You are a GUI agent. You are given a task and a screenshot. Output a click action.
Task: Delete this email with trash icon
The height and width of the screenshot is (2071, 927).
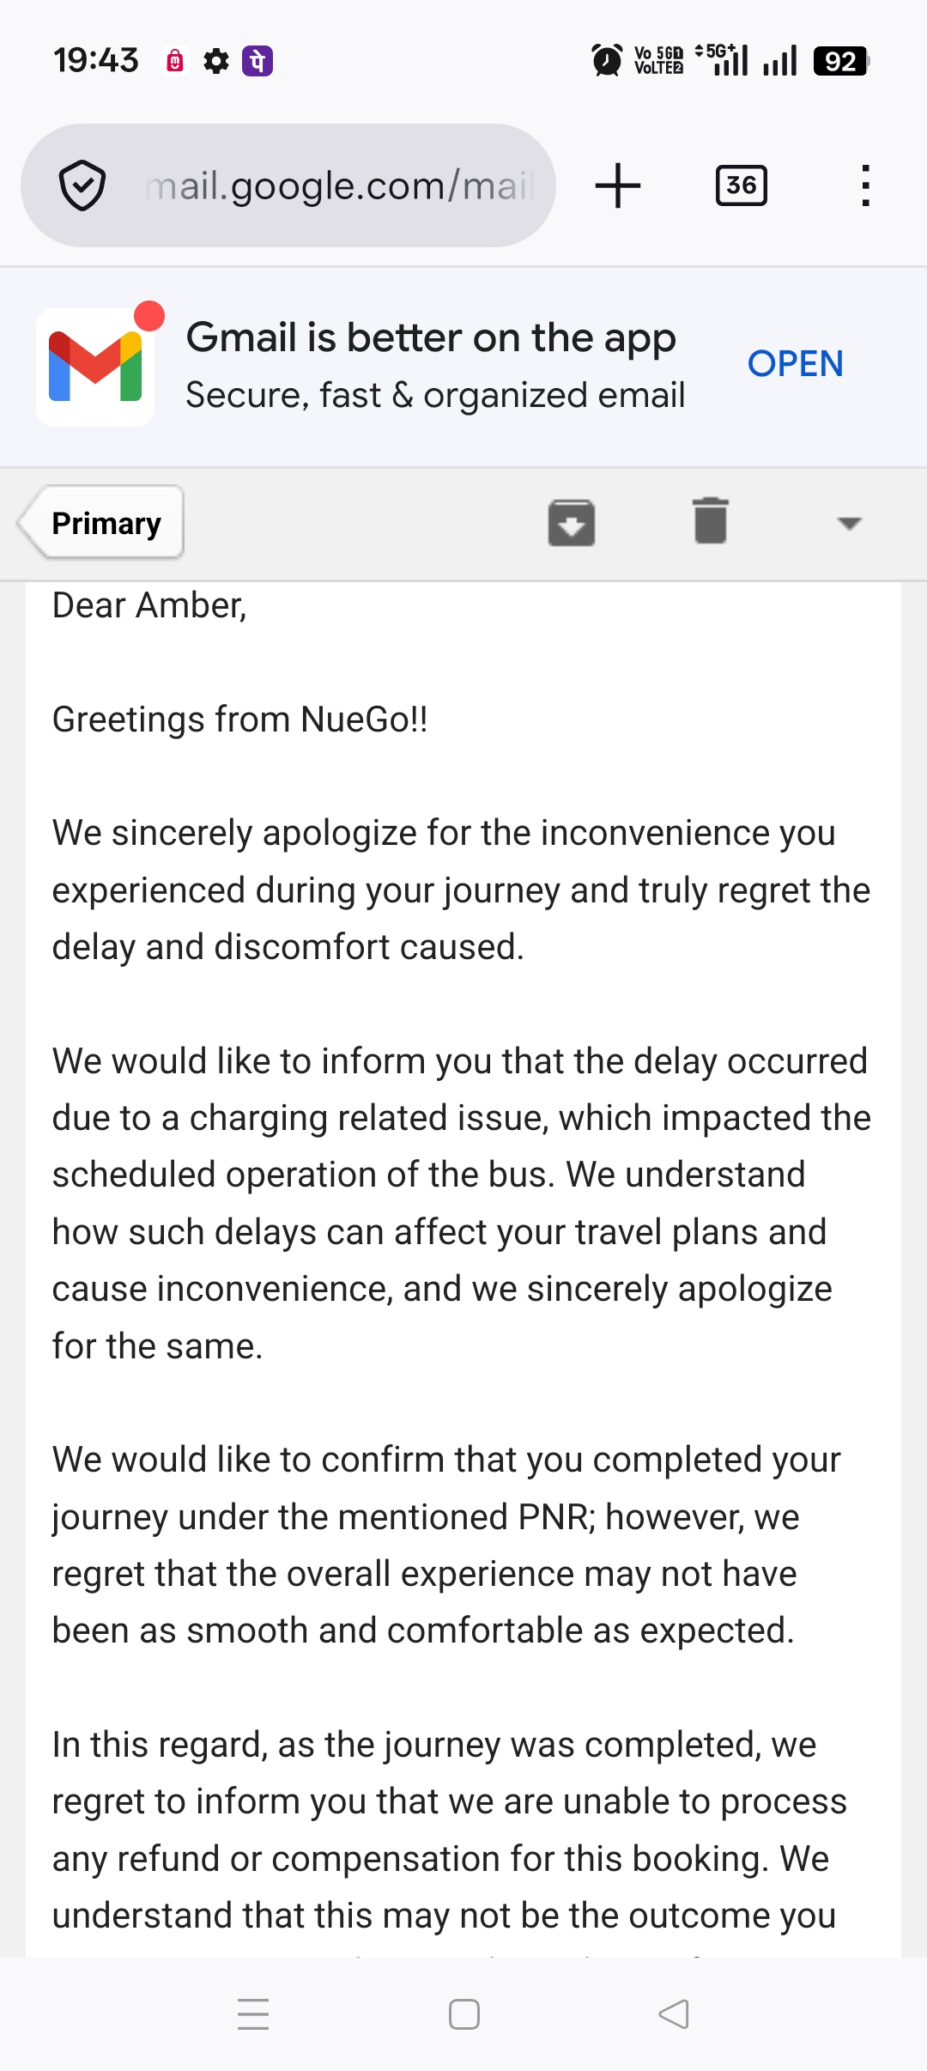tap(711, 521)
